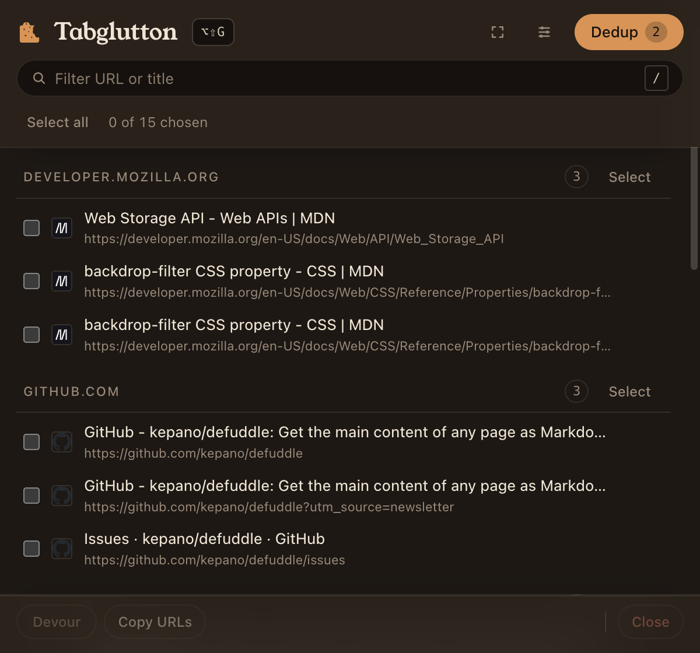The height and width of the screenshot is (653, 700).
Task: Click the Web_Storage_API URL text
Action: 294,239
